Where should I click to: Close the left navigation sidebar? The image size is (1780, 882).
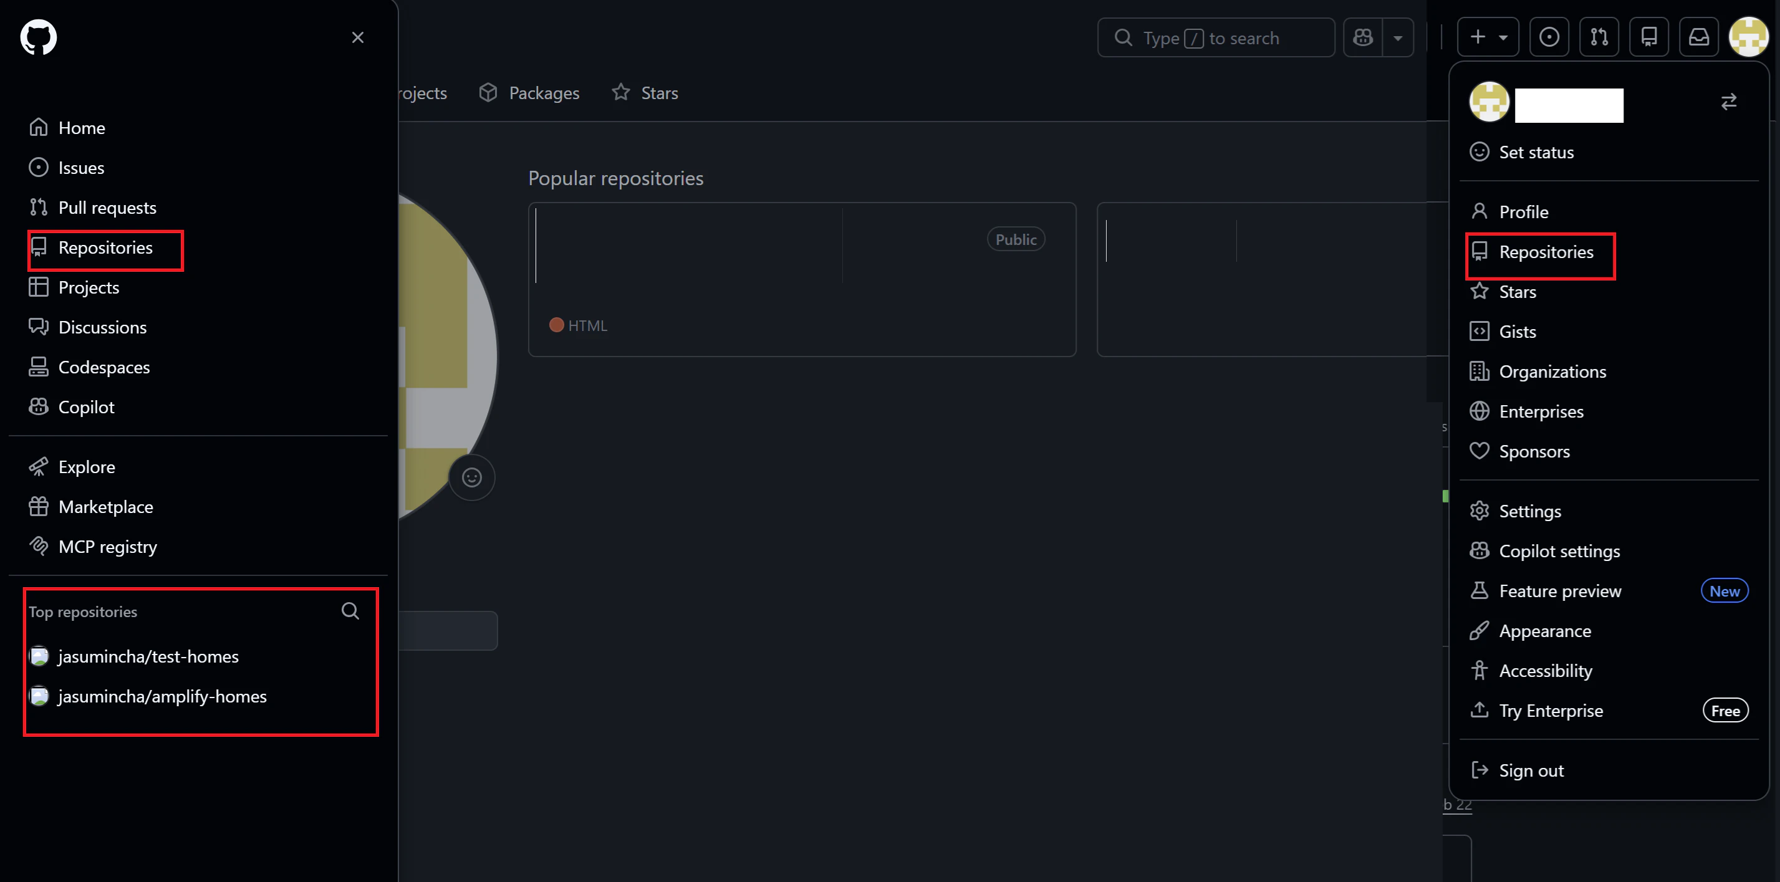pyautogui.click(x=357, y=37)
